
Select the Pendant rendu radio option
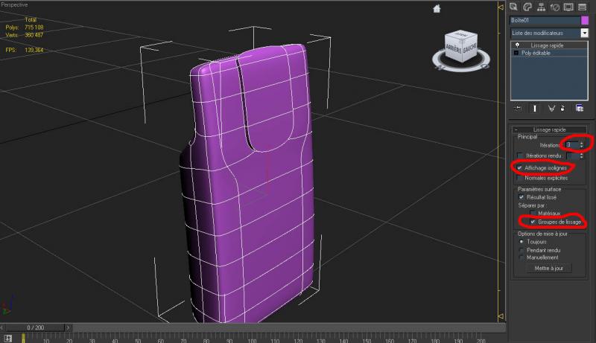tap(520, 250)
